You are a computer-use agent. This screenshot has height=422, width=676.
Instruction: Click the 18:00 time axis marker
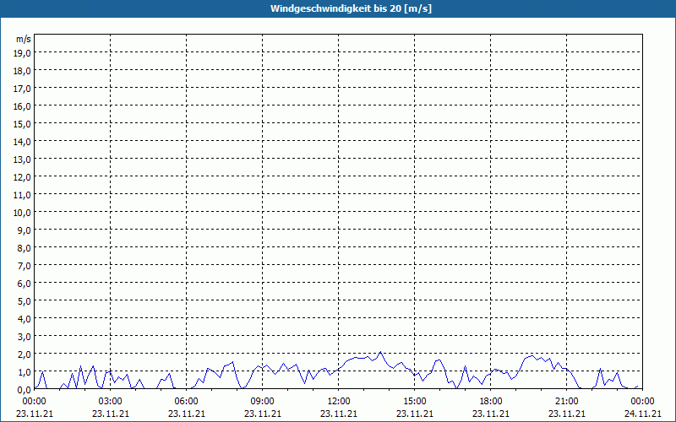coord(491,402)
